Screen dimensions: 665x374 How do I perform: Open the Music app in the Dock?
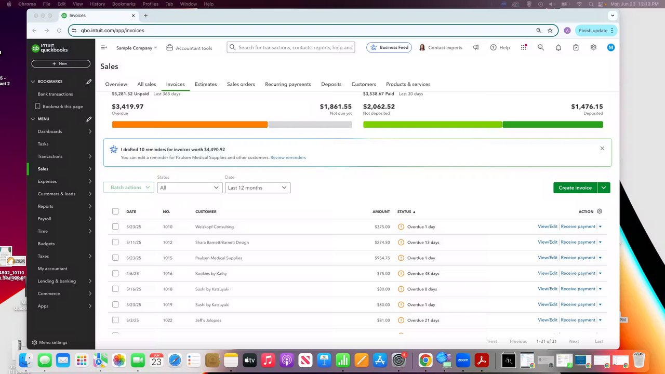[x=268, y=360]
